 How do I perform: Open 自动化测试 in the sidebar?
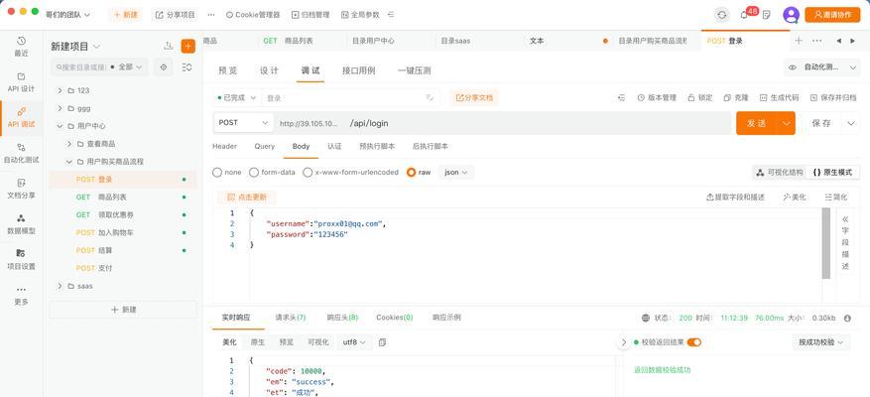coord(21,153)
